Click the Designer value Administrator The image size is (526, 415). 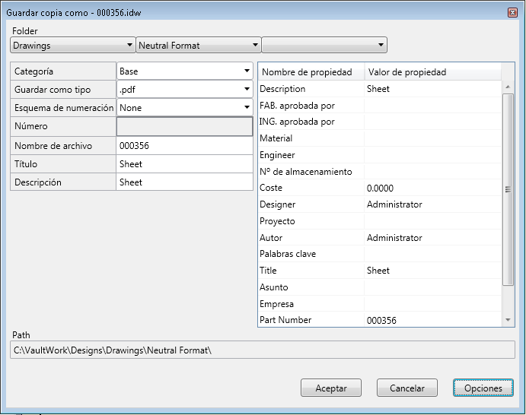(x=394, y=204)
